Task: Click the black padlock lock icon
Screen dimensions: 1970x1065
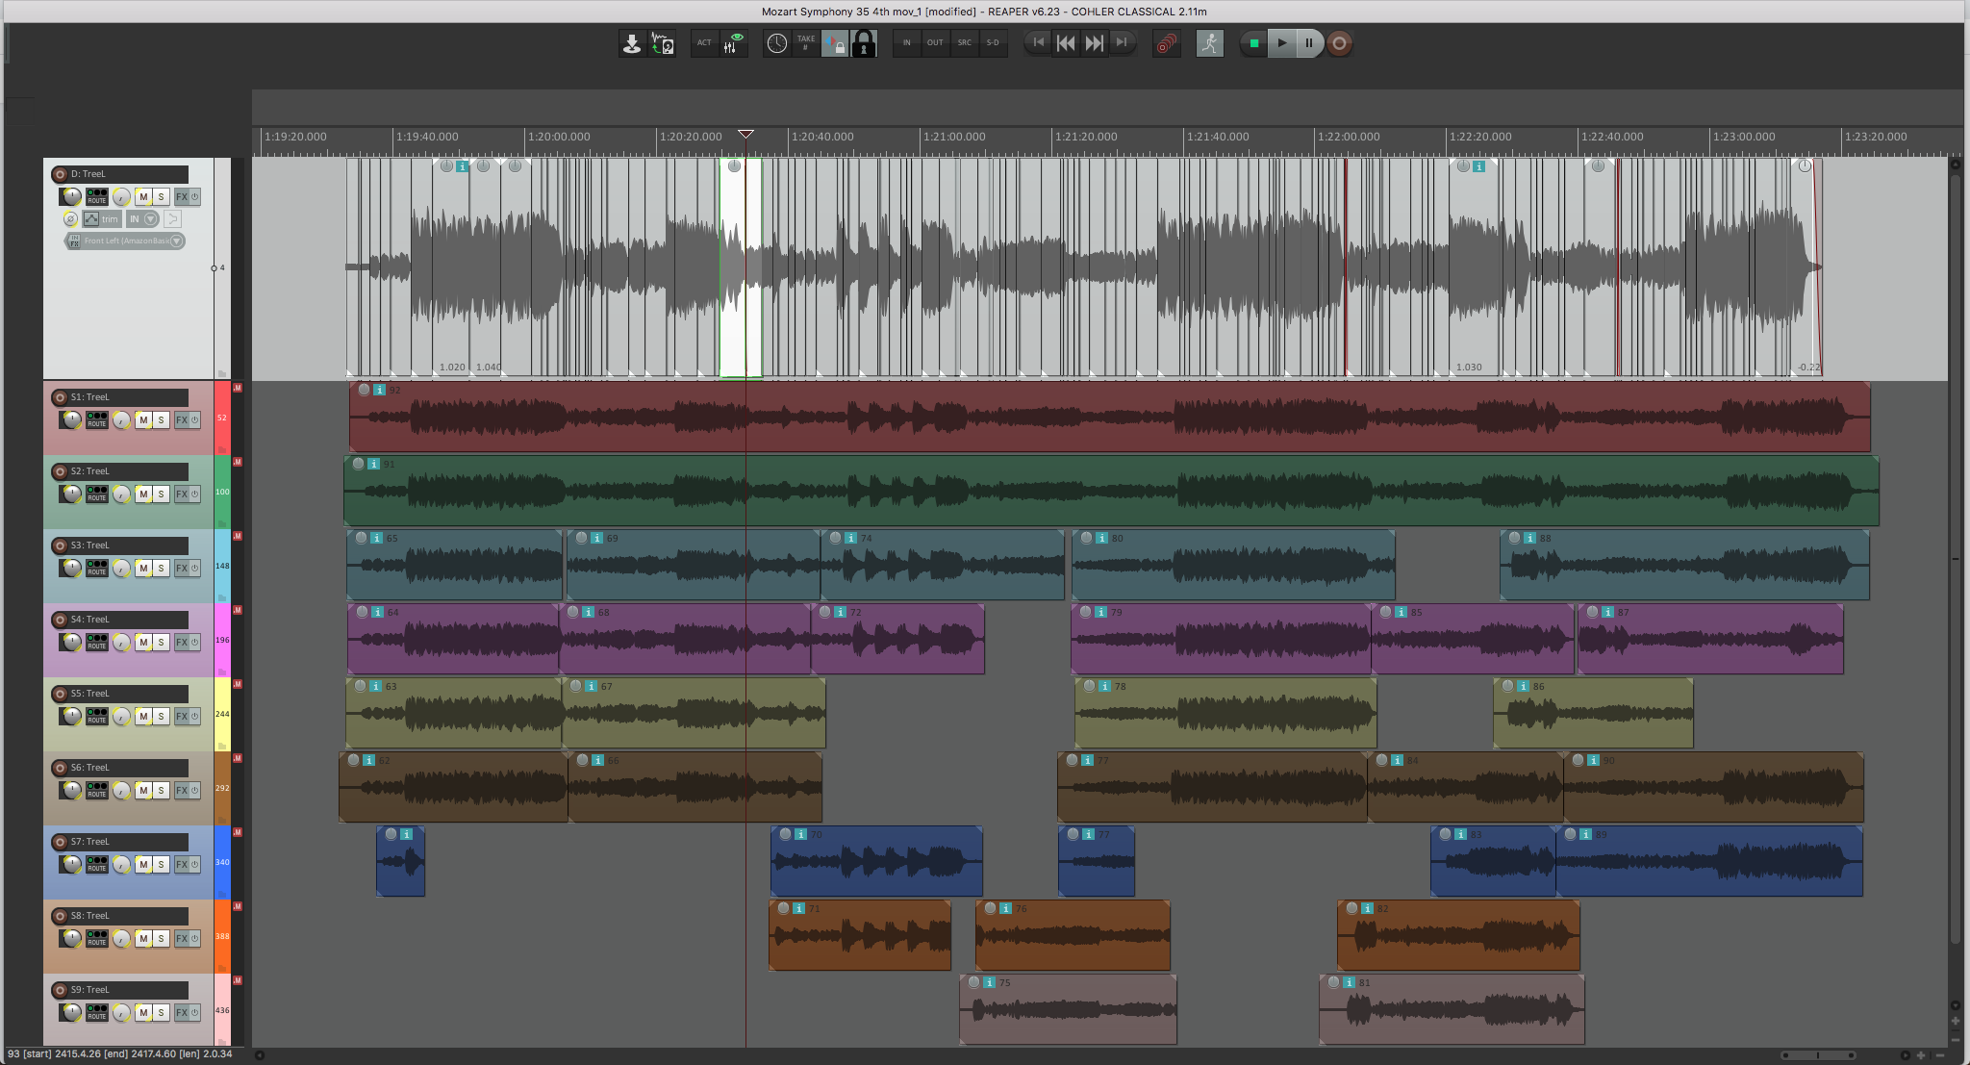Action: coord(864,43)
